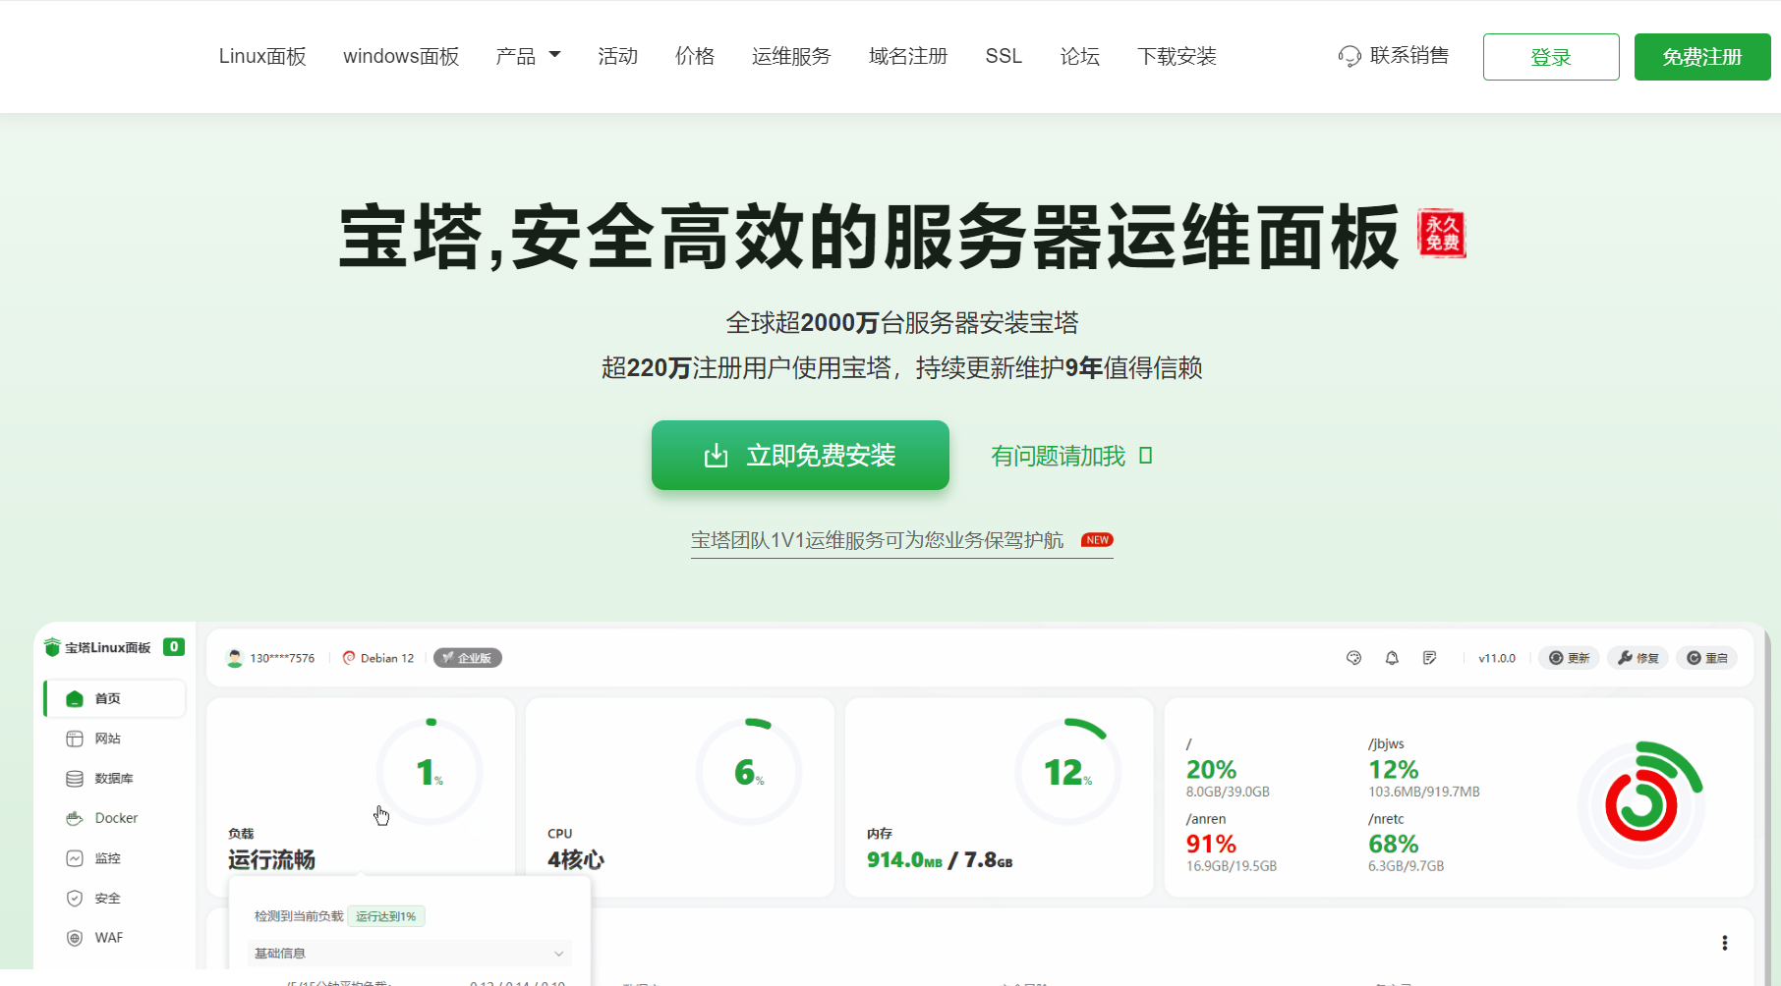Click the memory gauge showing 12%
The height and width of the screenshot is (986, 1781).
coord(1068,771)
